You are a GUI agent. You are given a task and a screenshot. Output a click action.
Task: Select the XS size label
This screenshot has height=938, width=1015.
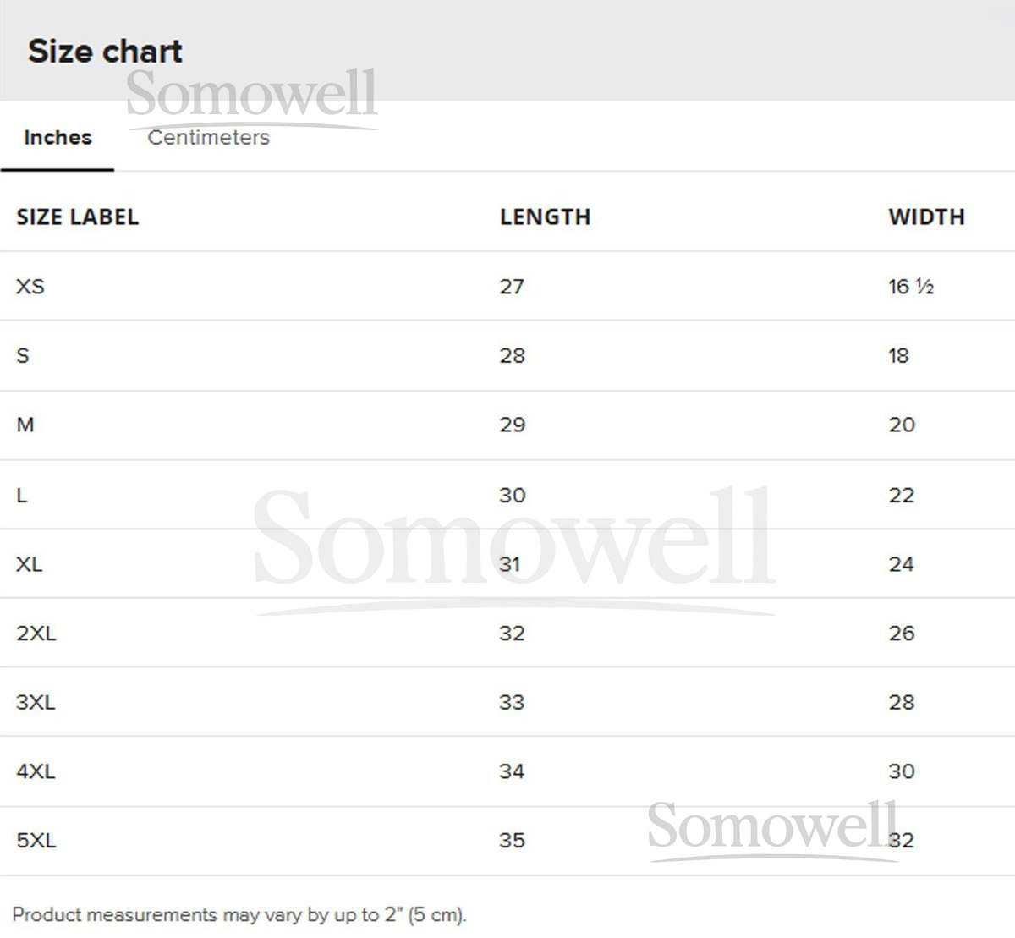pyautogui.click(x=30, y=287)
